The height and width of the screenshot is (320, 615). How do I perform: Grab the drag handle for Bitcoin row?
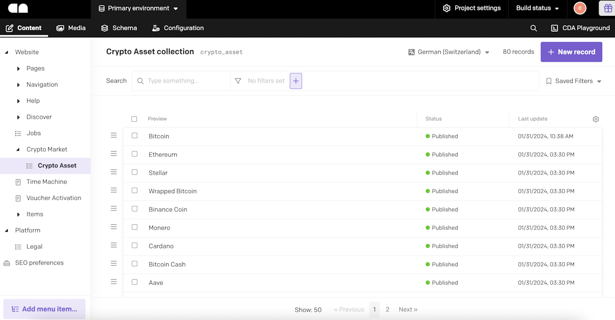114,135
